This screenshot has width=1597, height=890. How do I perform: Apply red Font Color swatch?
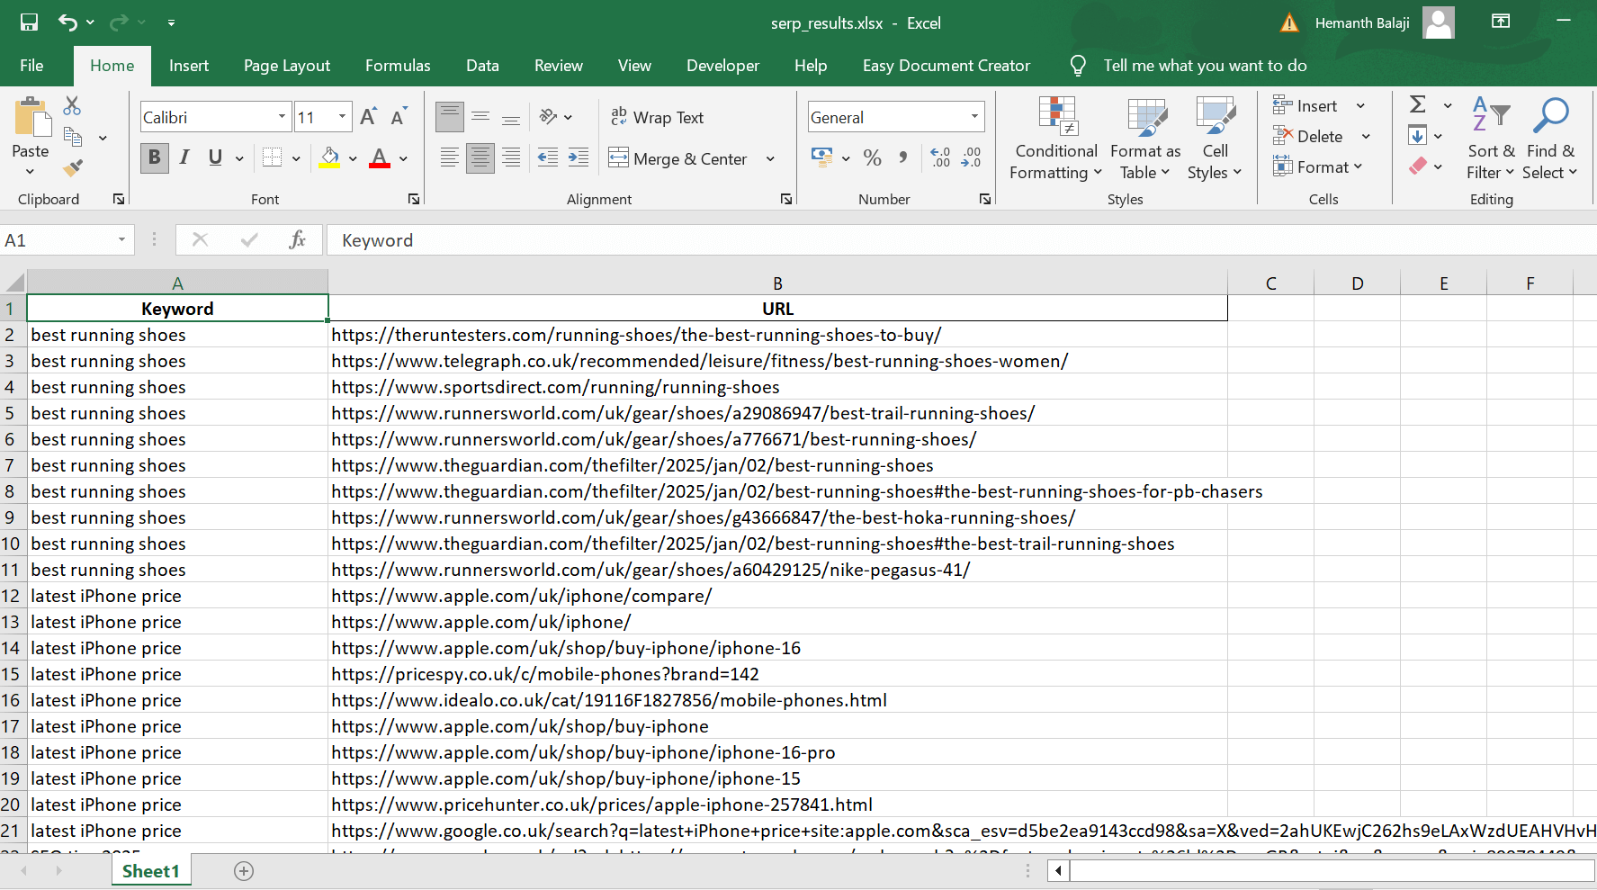(380, 158)
